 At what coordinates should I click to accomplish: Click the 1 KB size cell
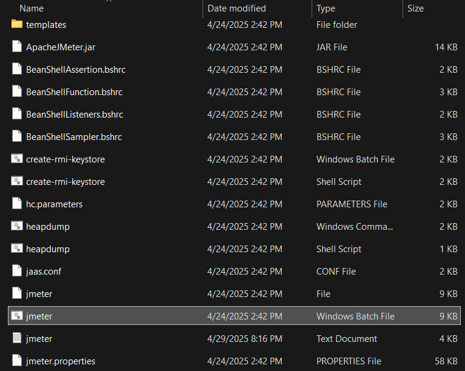click(449, 249)
